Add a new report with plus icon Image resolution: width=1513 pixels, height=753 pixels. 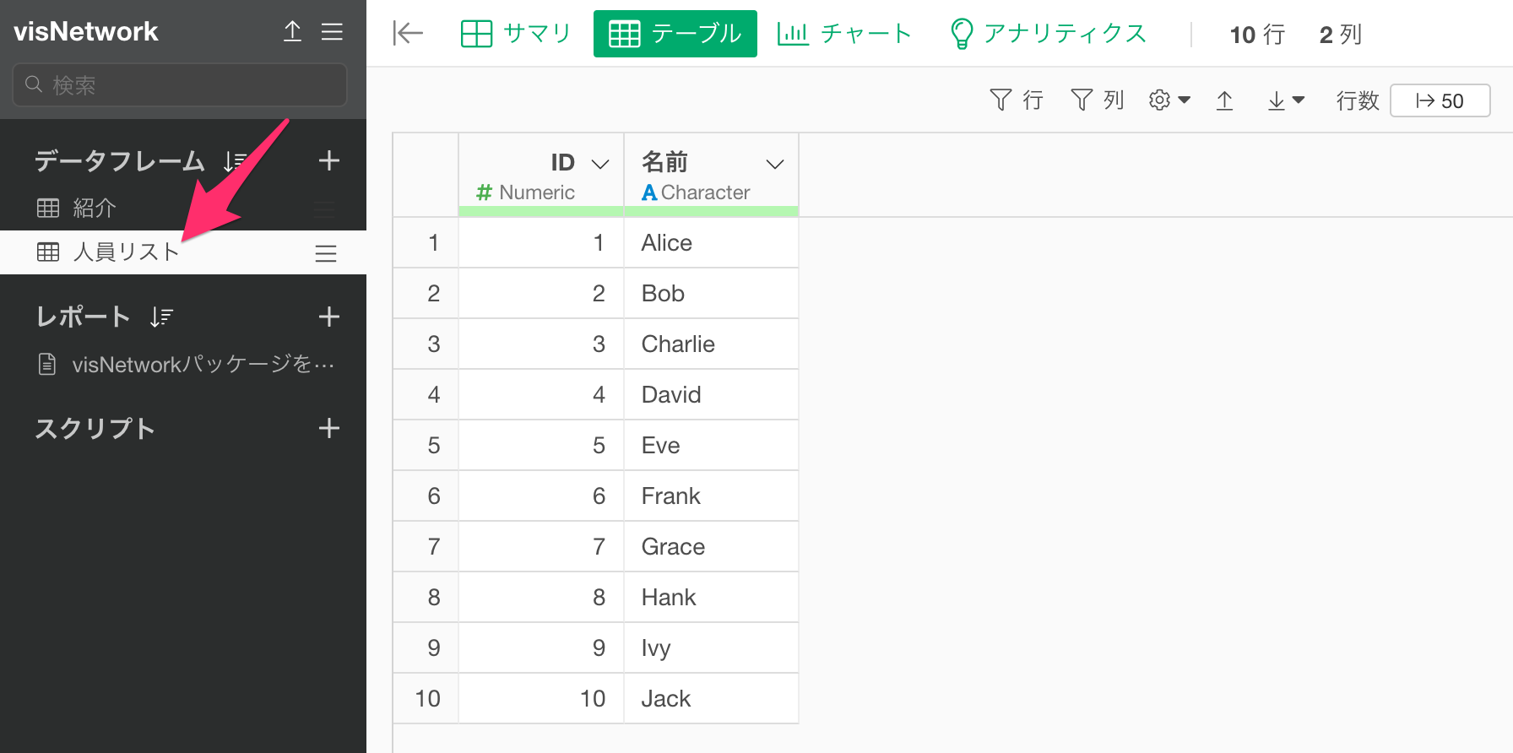[x=328, y=317]
